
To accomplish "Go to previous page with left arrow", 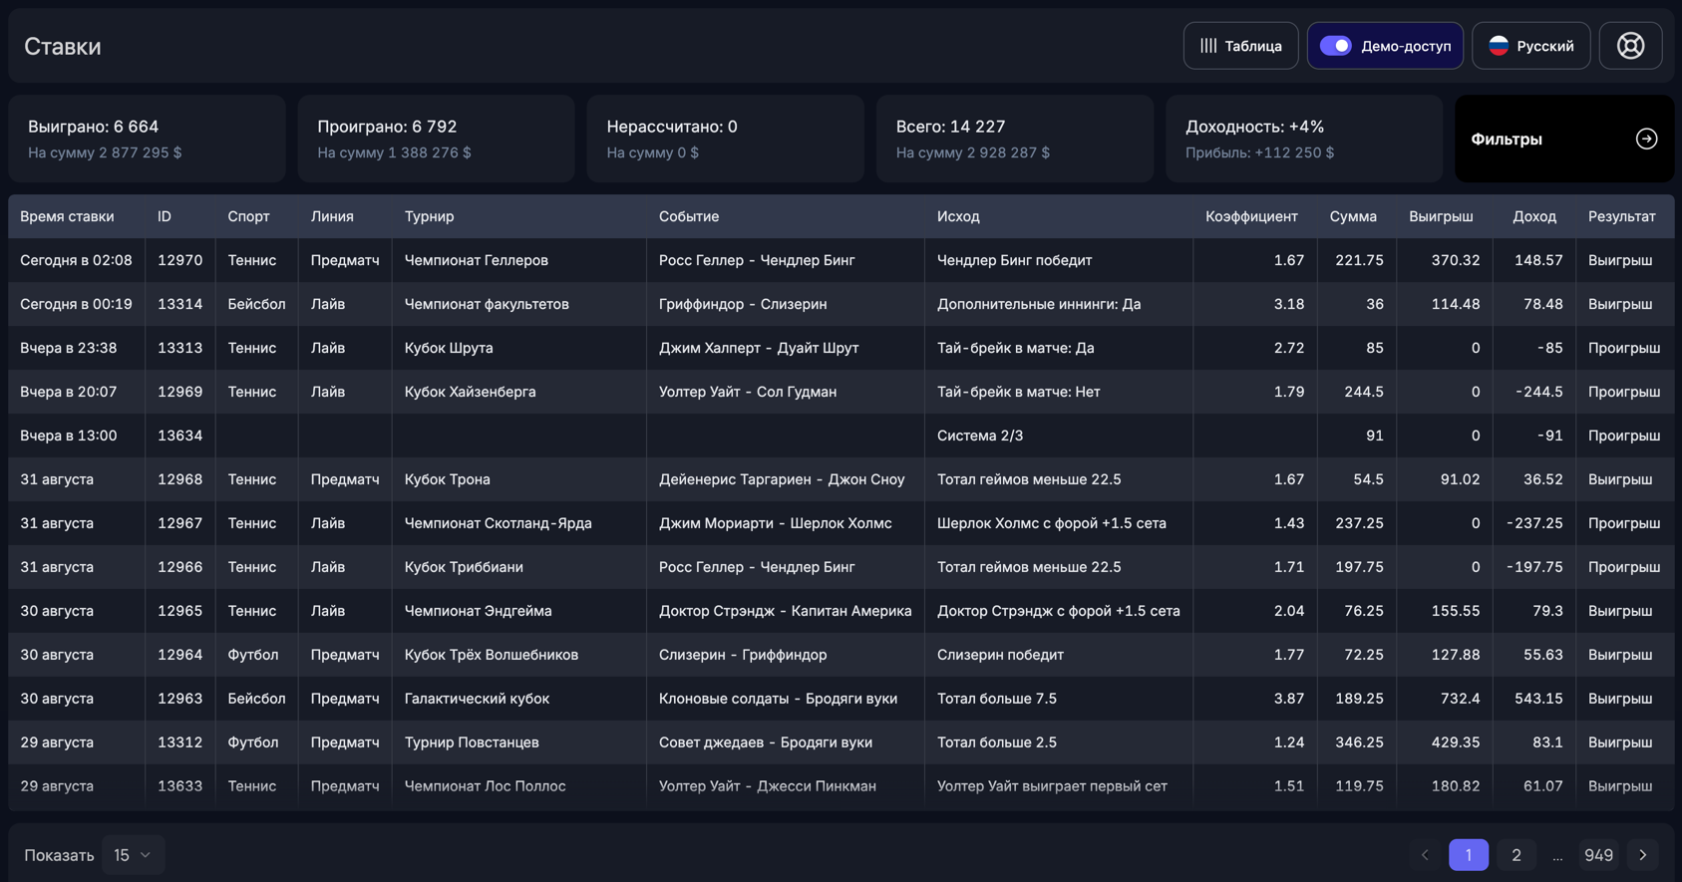I will tap(1425, 855).
